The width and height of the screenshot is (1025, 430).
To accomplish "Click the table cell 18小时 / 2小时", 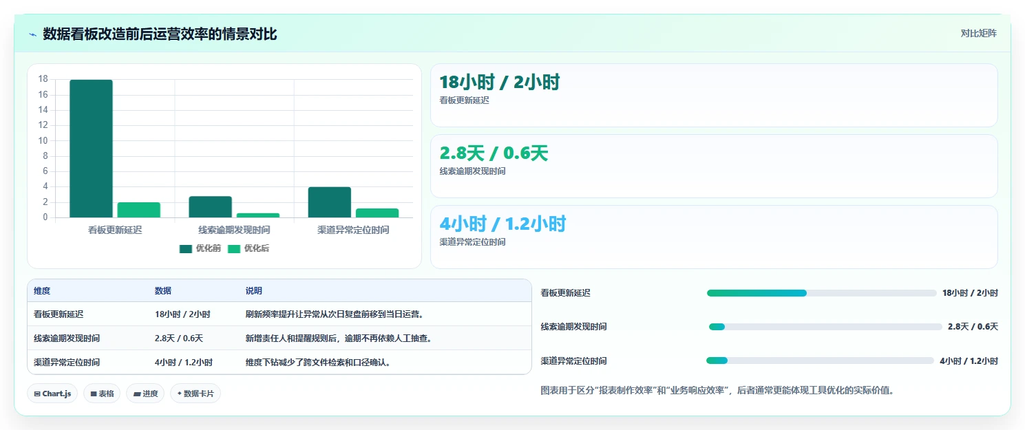I will [182, 314].
